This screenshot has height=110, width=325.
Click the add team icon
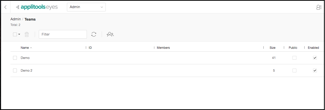click(110, 34)
